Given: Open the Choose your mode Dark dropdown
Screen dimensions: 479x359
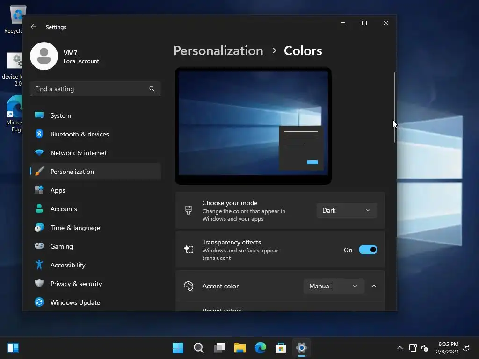Looking at the screenshot, I should [x=347, y=210].
